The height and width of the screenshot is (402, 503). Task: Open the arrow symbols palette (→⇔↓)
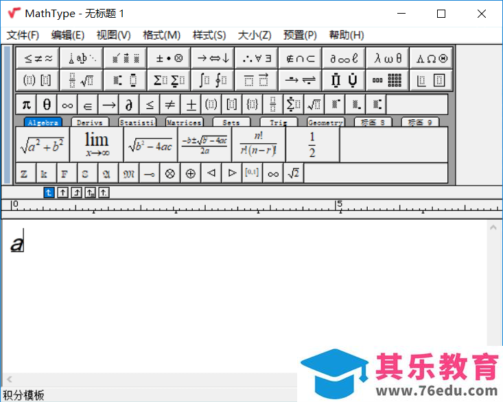(213, 58)
